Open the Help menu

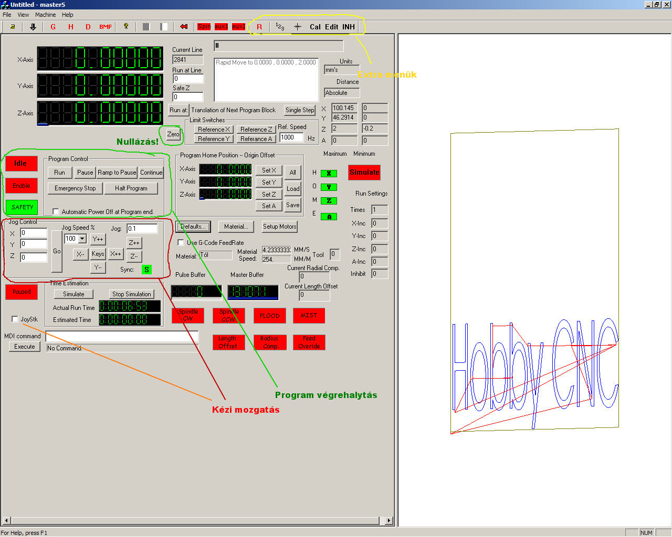point(68,15)
